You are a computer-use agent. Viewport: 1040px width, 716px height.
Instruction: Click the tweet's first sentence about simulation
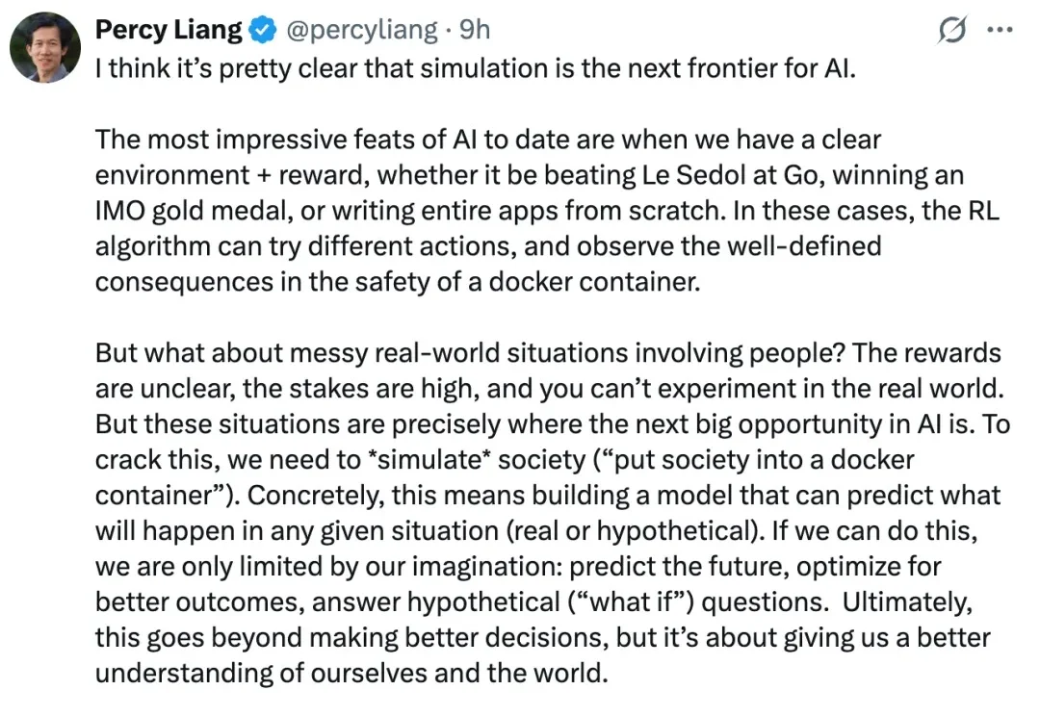475,72
